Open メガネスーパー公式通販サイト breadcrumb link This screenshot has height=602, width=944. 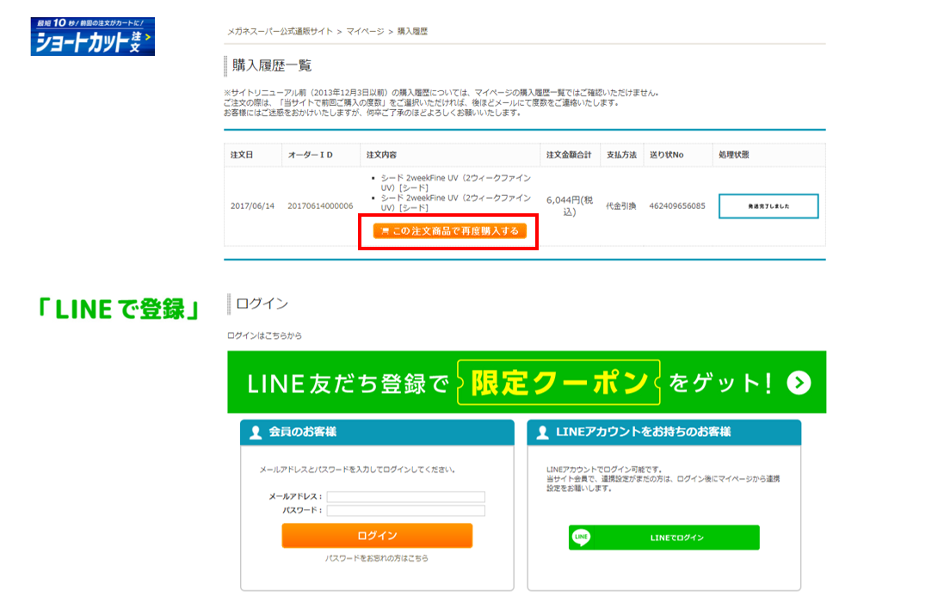[280, 31]
